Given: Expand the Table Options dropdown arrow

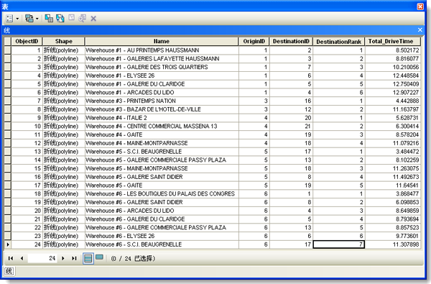Looking at the screenshot, I should tap(17, 19).
